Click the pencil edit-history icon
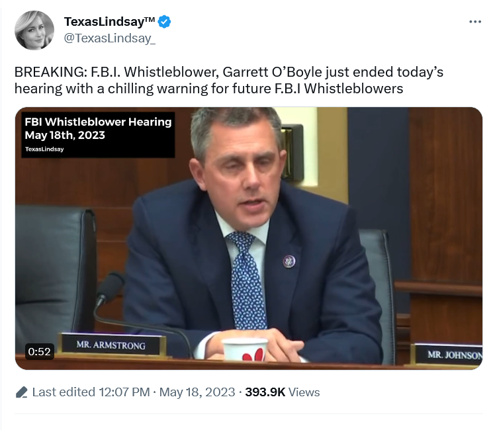The width and height of the screenshot is (495, 430). pyautogui.click(x=21, y=392)
